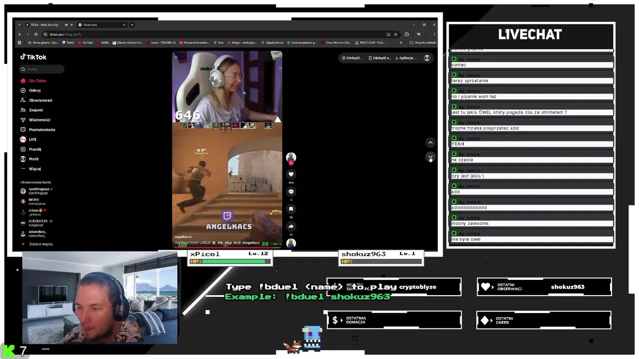Click angelkacs2 username on video

click(183, 237)
